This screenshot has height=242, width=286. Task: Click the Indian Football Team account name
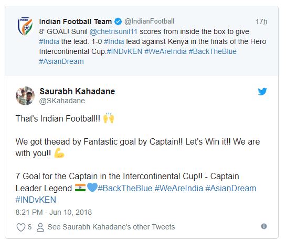[x=76, y=21]
